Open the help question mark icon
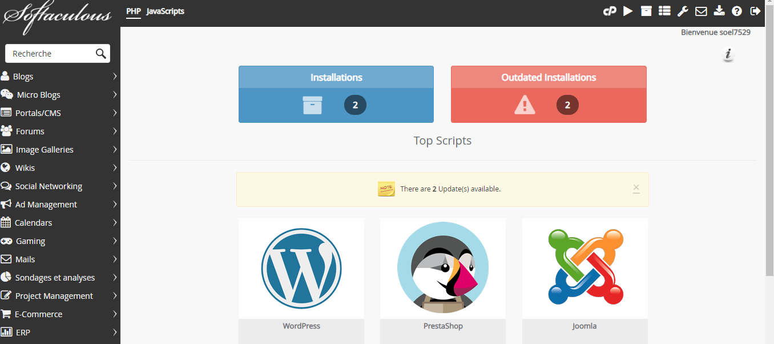 pyautogui.click(x=737, y=11)
